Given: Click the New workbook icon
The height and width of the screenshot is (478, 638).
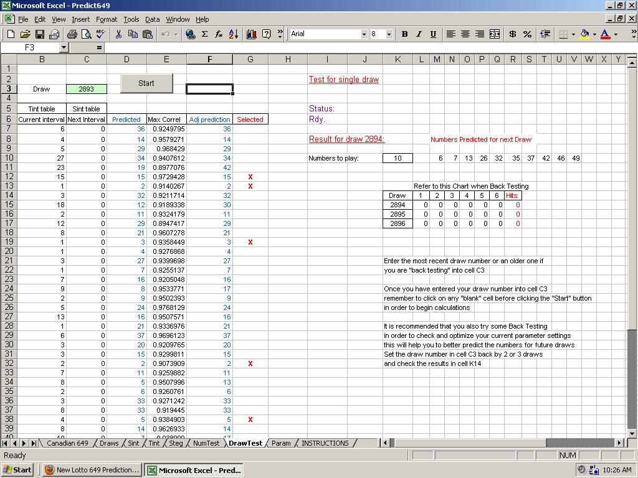Looking at the screenshot, I should click(11, 34).
